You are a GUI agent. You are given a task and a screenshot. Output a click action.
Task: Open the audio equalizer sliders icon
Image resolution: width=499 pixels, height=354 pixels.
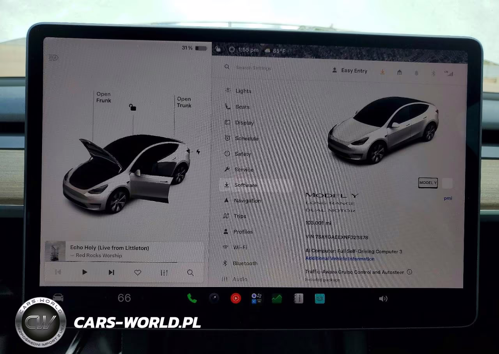(164, 273)
